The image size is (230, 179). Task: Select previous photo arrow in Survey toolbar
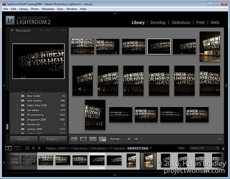point(129,139)
